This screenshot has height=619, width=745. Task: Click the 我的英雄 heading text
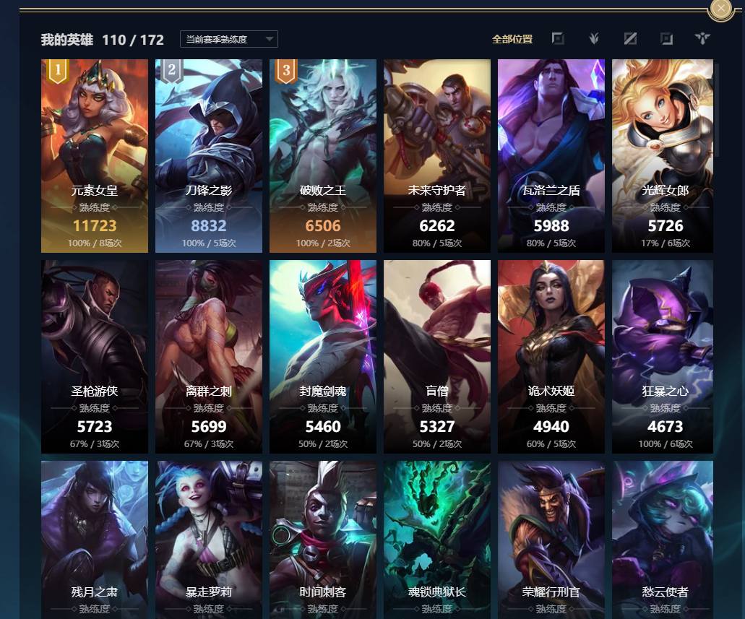(x=67, y=40)
